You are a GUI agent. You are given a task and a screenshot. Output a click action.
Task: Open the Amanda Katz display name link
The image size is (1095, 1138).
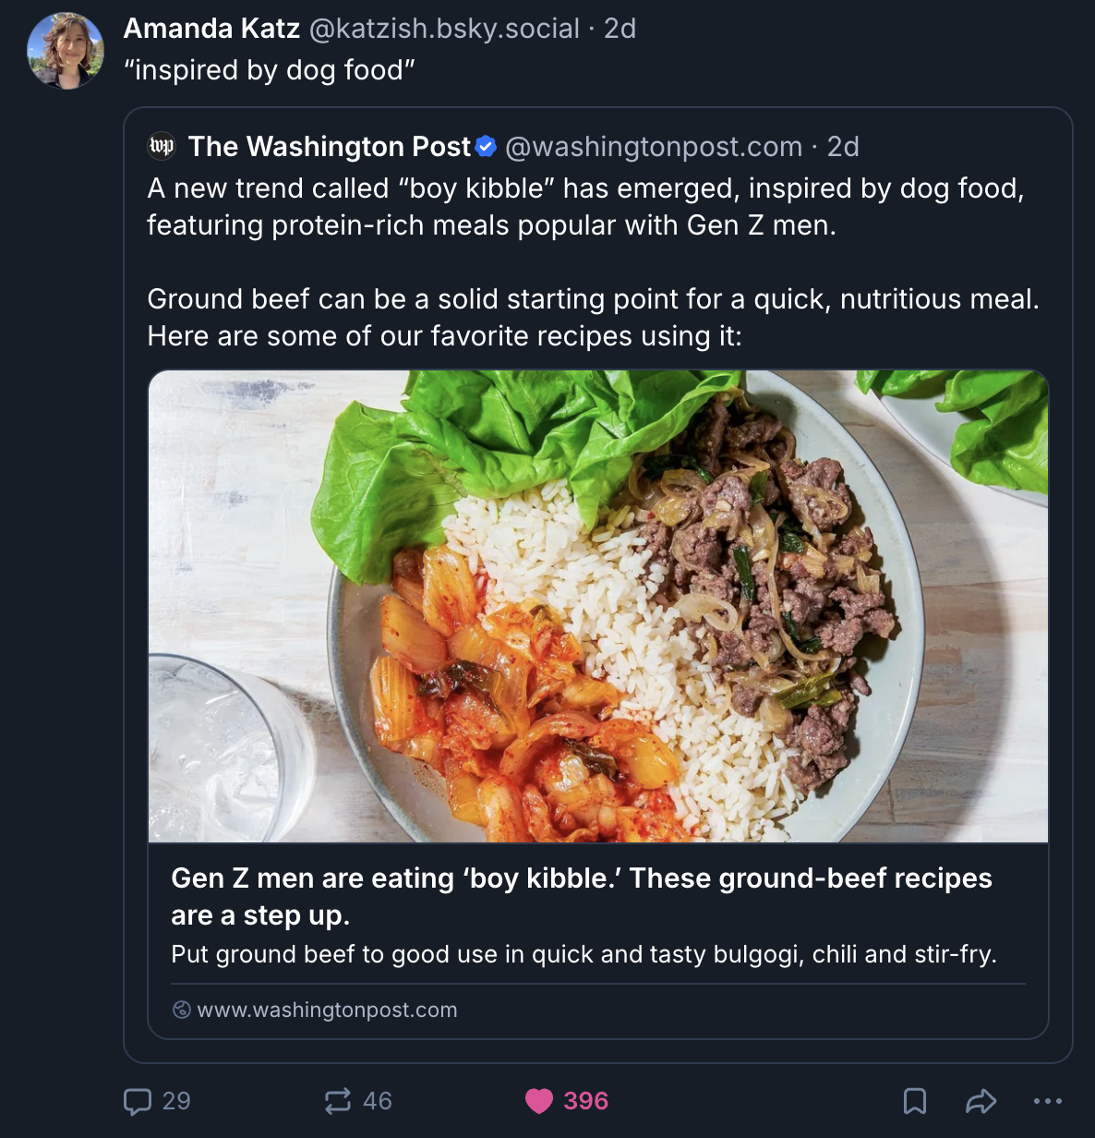click(x=211, y=29)
